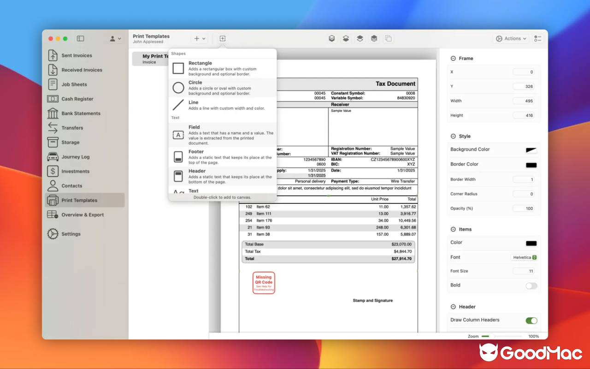
Task: Enable the Bold switch in Items
Action: point(531,286)
